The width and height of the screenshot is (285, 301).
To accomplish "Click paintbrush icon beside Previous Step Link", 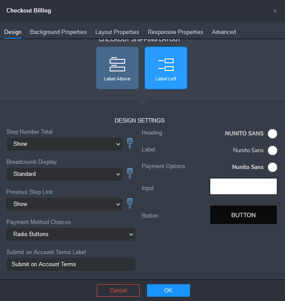I will (130, 203).
